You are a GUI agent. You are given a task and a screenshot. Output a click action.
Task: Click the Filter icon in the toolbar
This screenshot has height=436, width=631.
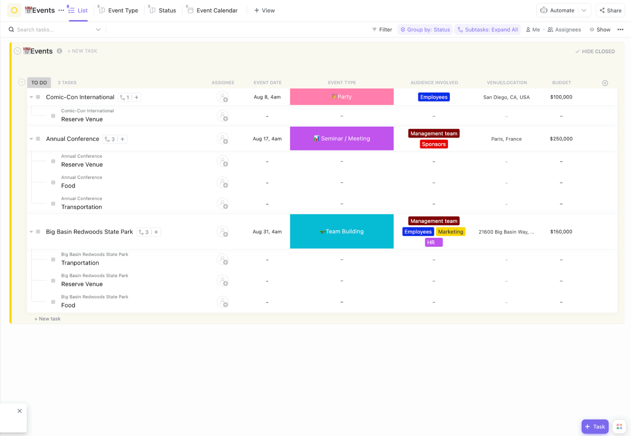click(x=374, y=29)
